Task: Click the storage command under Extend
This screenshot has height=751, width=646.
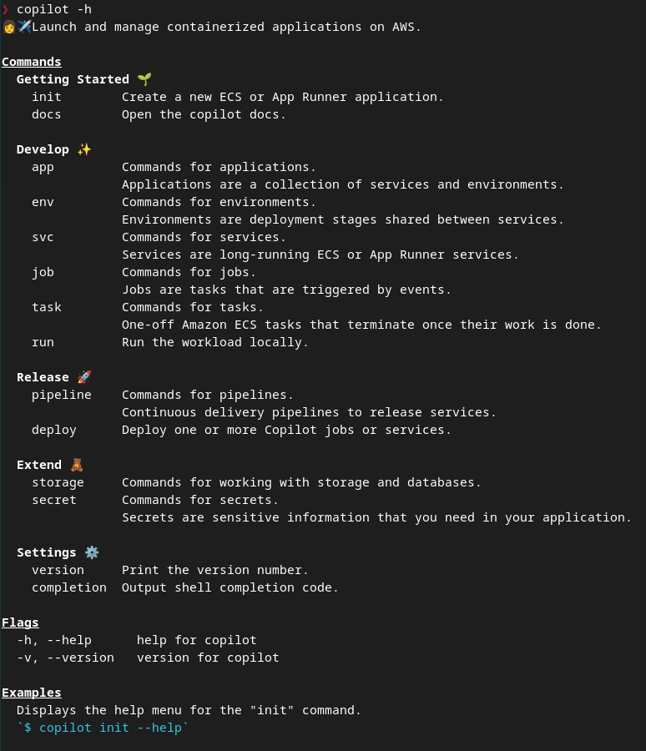Action: [x=58, y=482]
